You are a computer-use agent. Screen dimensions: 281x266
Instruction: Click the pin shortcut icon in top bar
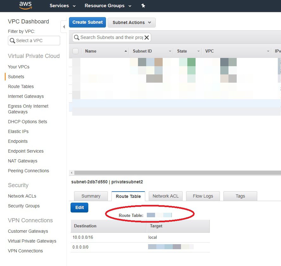pyautogui.click(x=143, y=6)
